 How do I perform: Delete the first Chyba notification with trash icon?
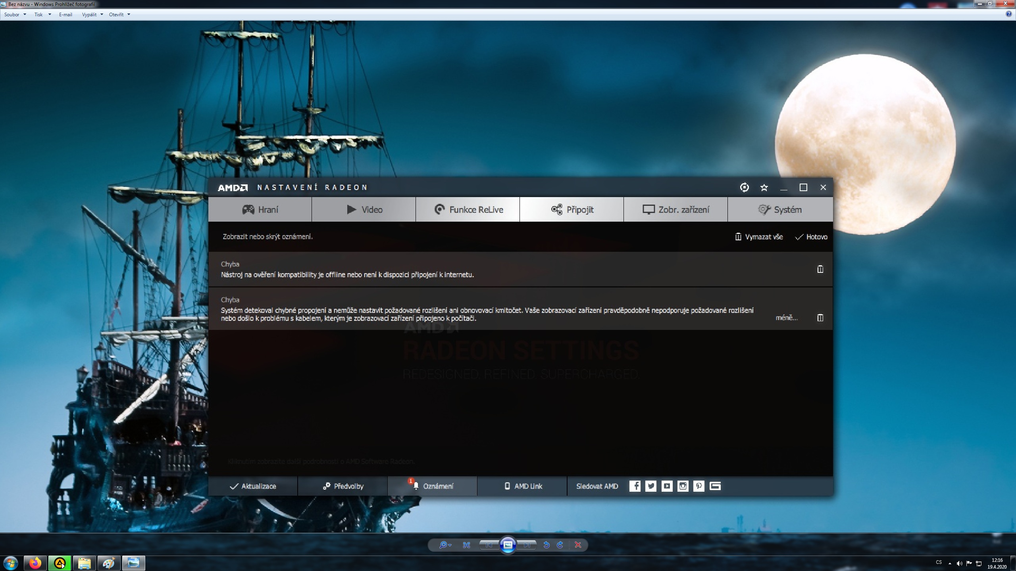pos(820,270)
